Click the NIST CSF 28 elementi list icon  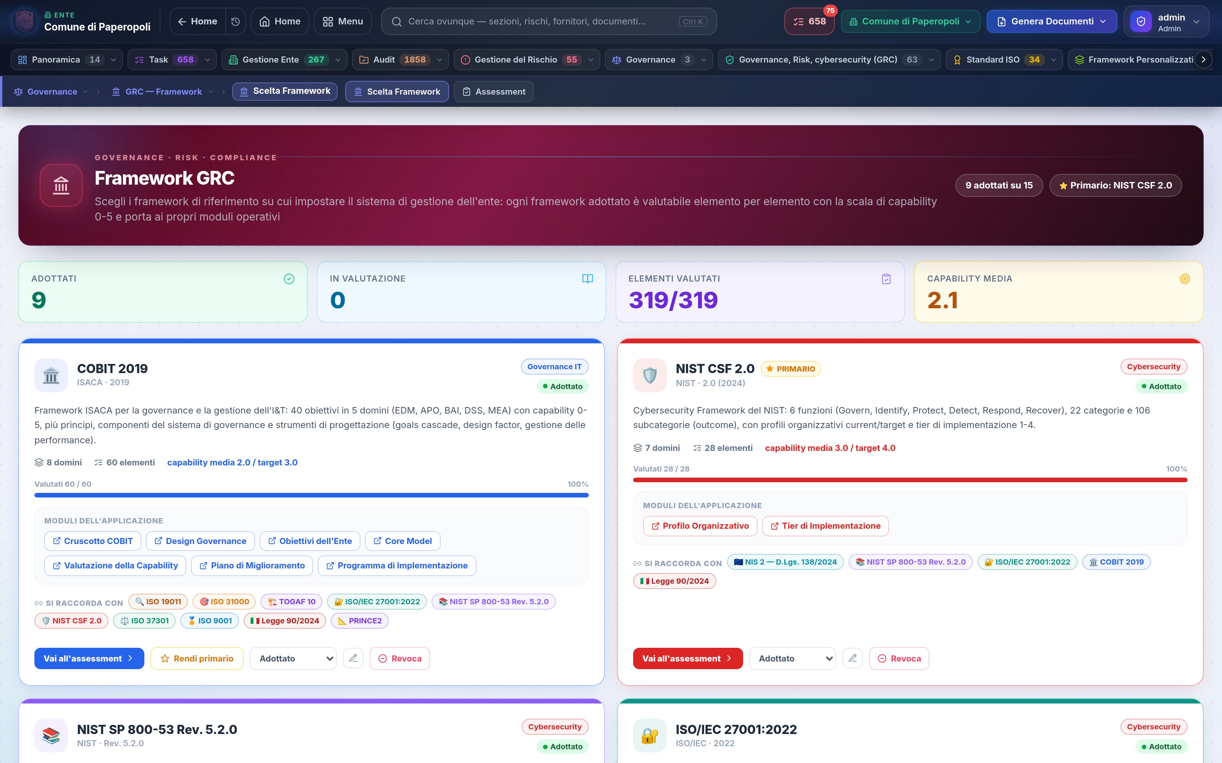pos(697,447)
